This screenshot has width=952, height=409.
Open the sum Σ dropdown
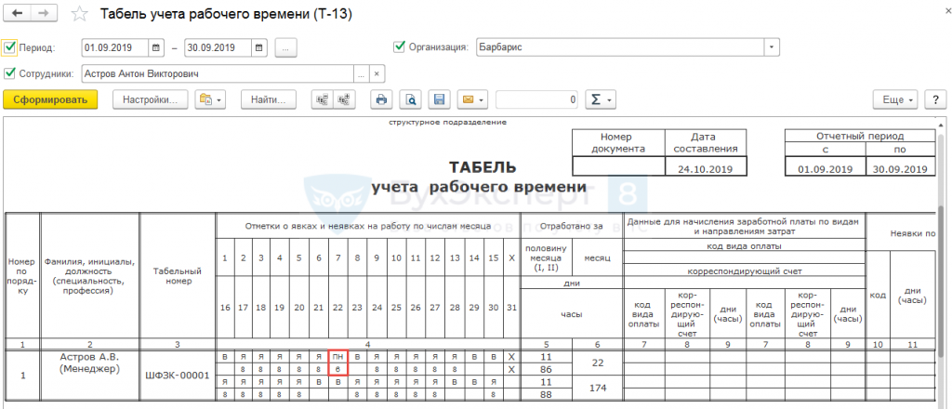pyautogui.click(x=601, y=100)
